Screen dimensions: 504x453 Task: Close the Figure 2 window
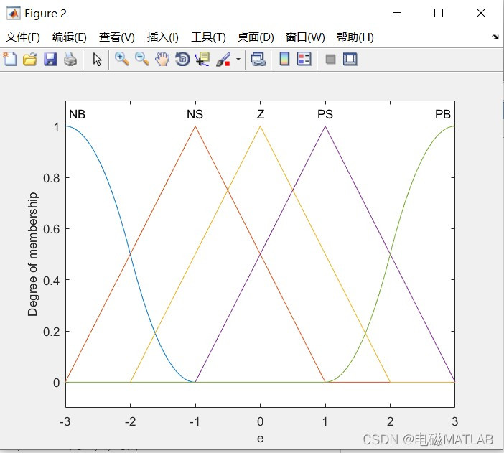pyautogui.click(x=481, y=13)
